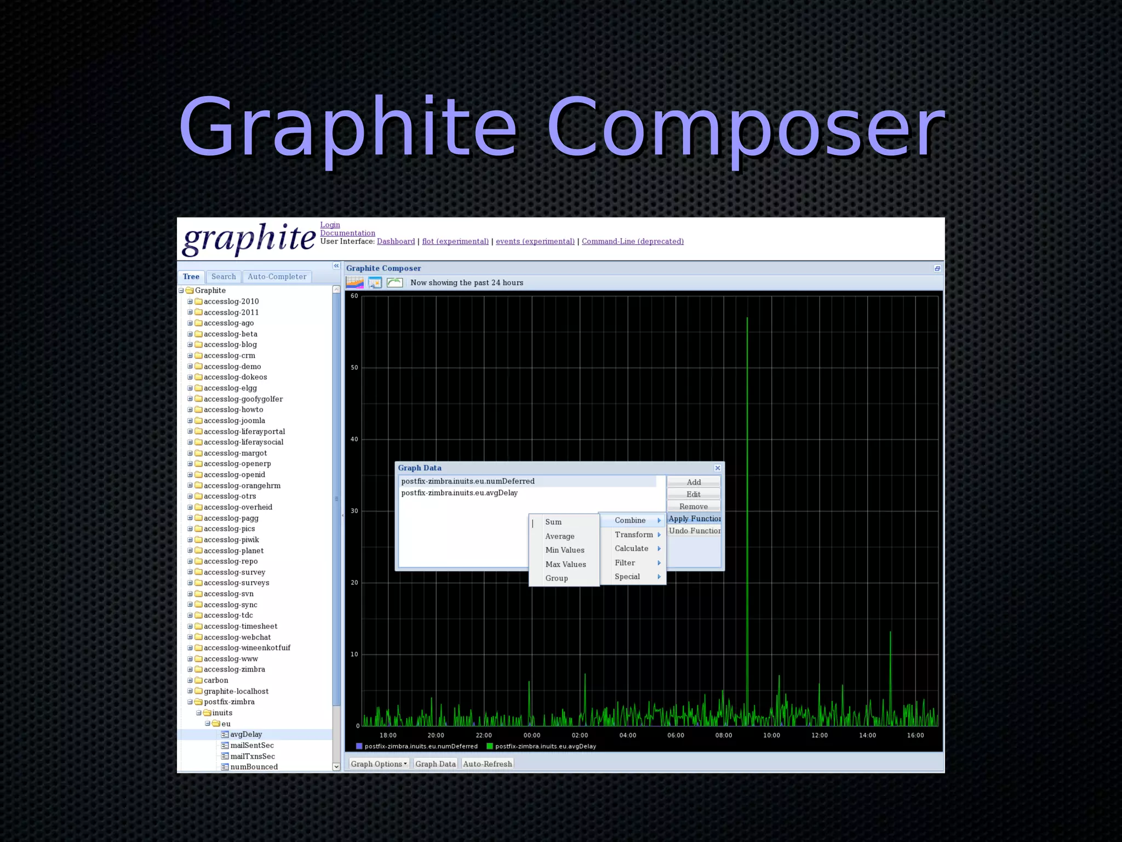Open the Transform function menu

click(x=633, y=534)
